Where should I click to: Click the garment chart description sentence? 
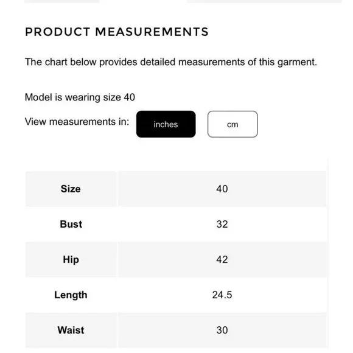pyautogui.click(x=171, y=62)
